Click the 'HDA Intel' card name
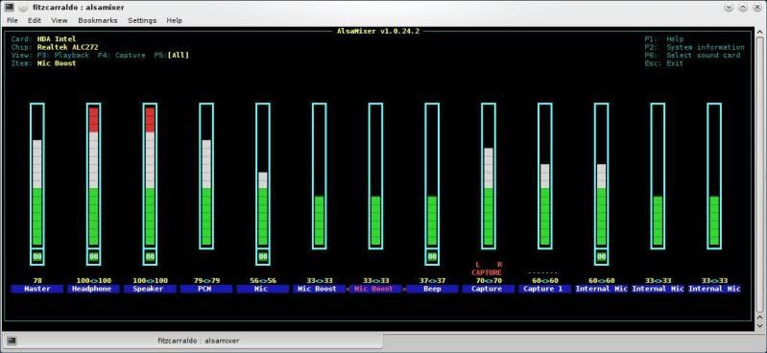Screen dimensions: 767x353 pos(57,39)
